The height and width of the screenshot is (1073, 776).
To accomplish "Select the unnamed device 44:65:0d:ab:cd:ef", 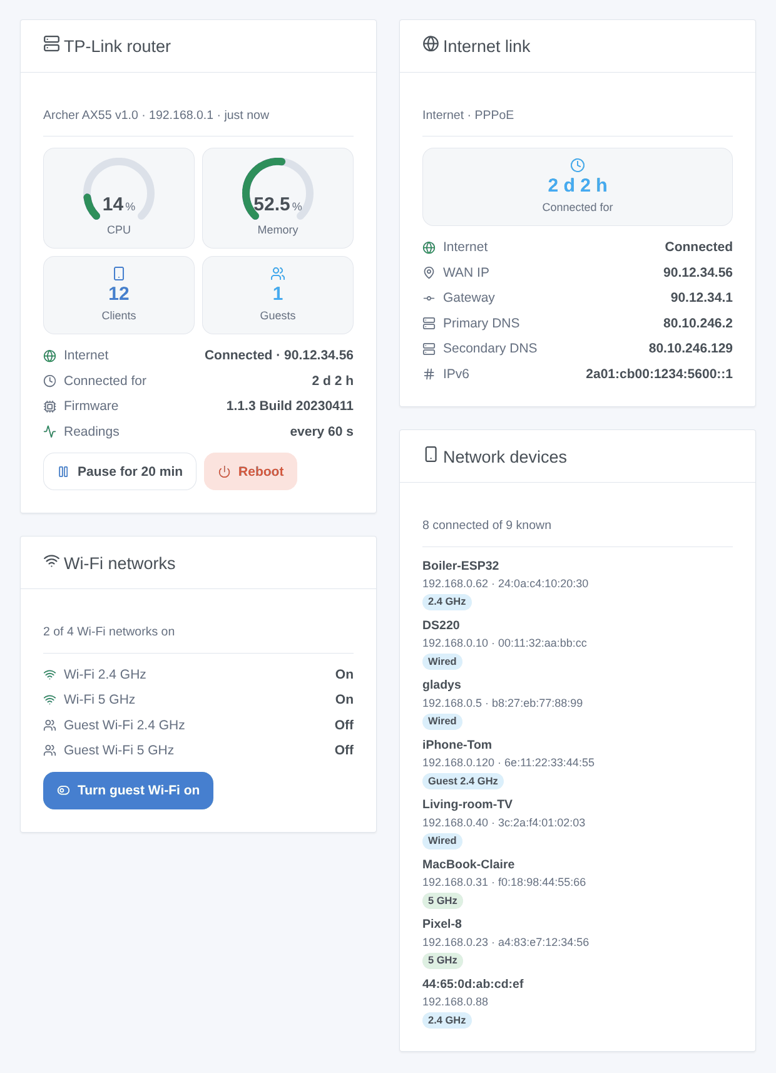I will 473,983.
